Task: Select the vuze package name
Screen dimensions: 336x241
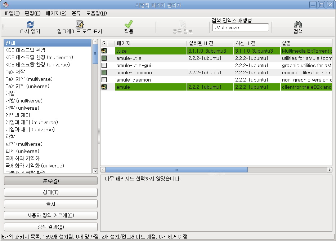Action: [x=121, y=51]
